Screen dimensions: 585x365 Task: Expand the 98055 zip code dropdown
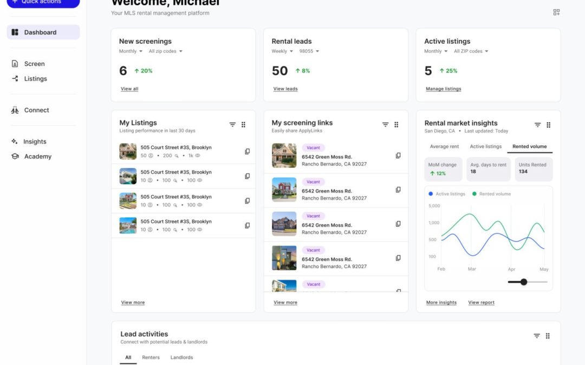309,51
